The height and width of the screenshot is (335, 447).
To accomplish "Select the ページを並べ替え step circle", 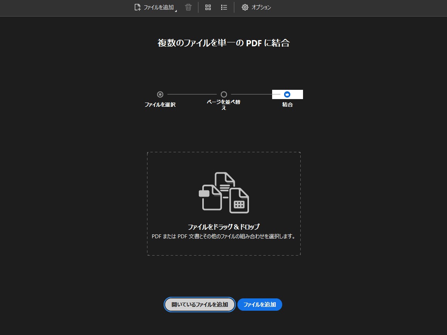I will [224, 94].
